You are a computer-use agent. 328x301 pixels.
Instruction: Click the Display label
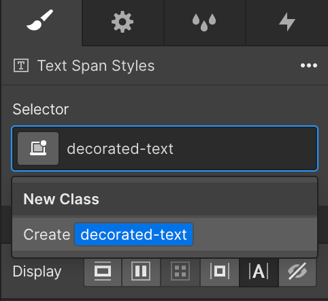coord(37,272)
